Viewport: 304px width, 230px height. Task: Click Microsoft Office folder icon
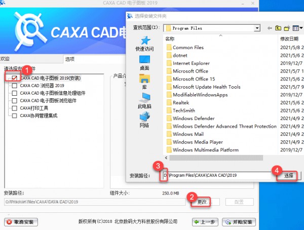pyautogui.click(x=169, y=71)
